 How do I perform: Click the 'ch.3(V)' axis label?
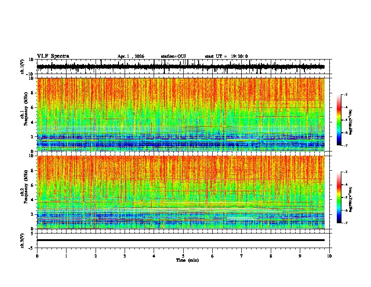pos(22,241)
